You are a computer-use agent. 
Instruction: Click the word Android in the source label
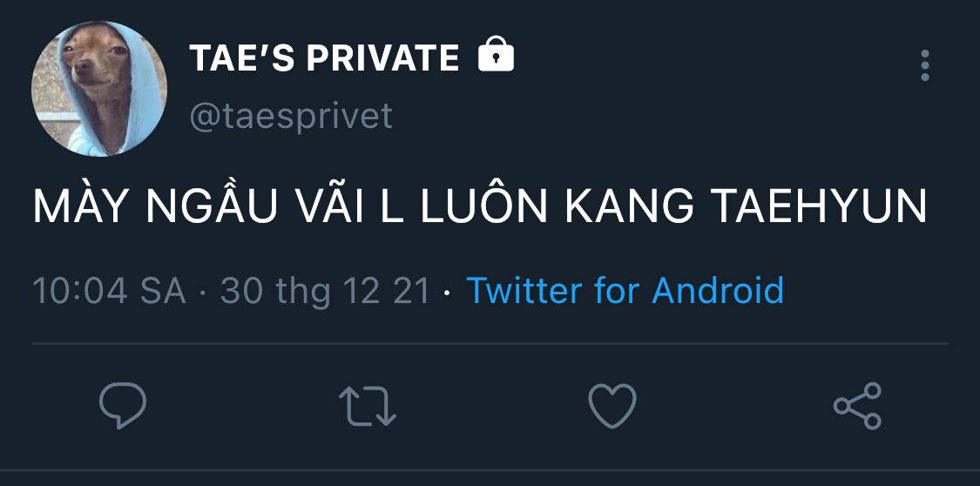tap(718, 291)
